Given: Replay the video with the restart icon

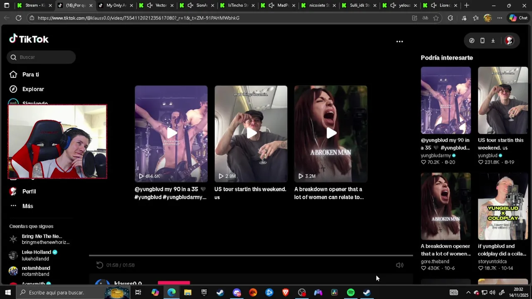Looking at the screenshot, I should (100, 265).
